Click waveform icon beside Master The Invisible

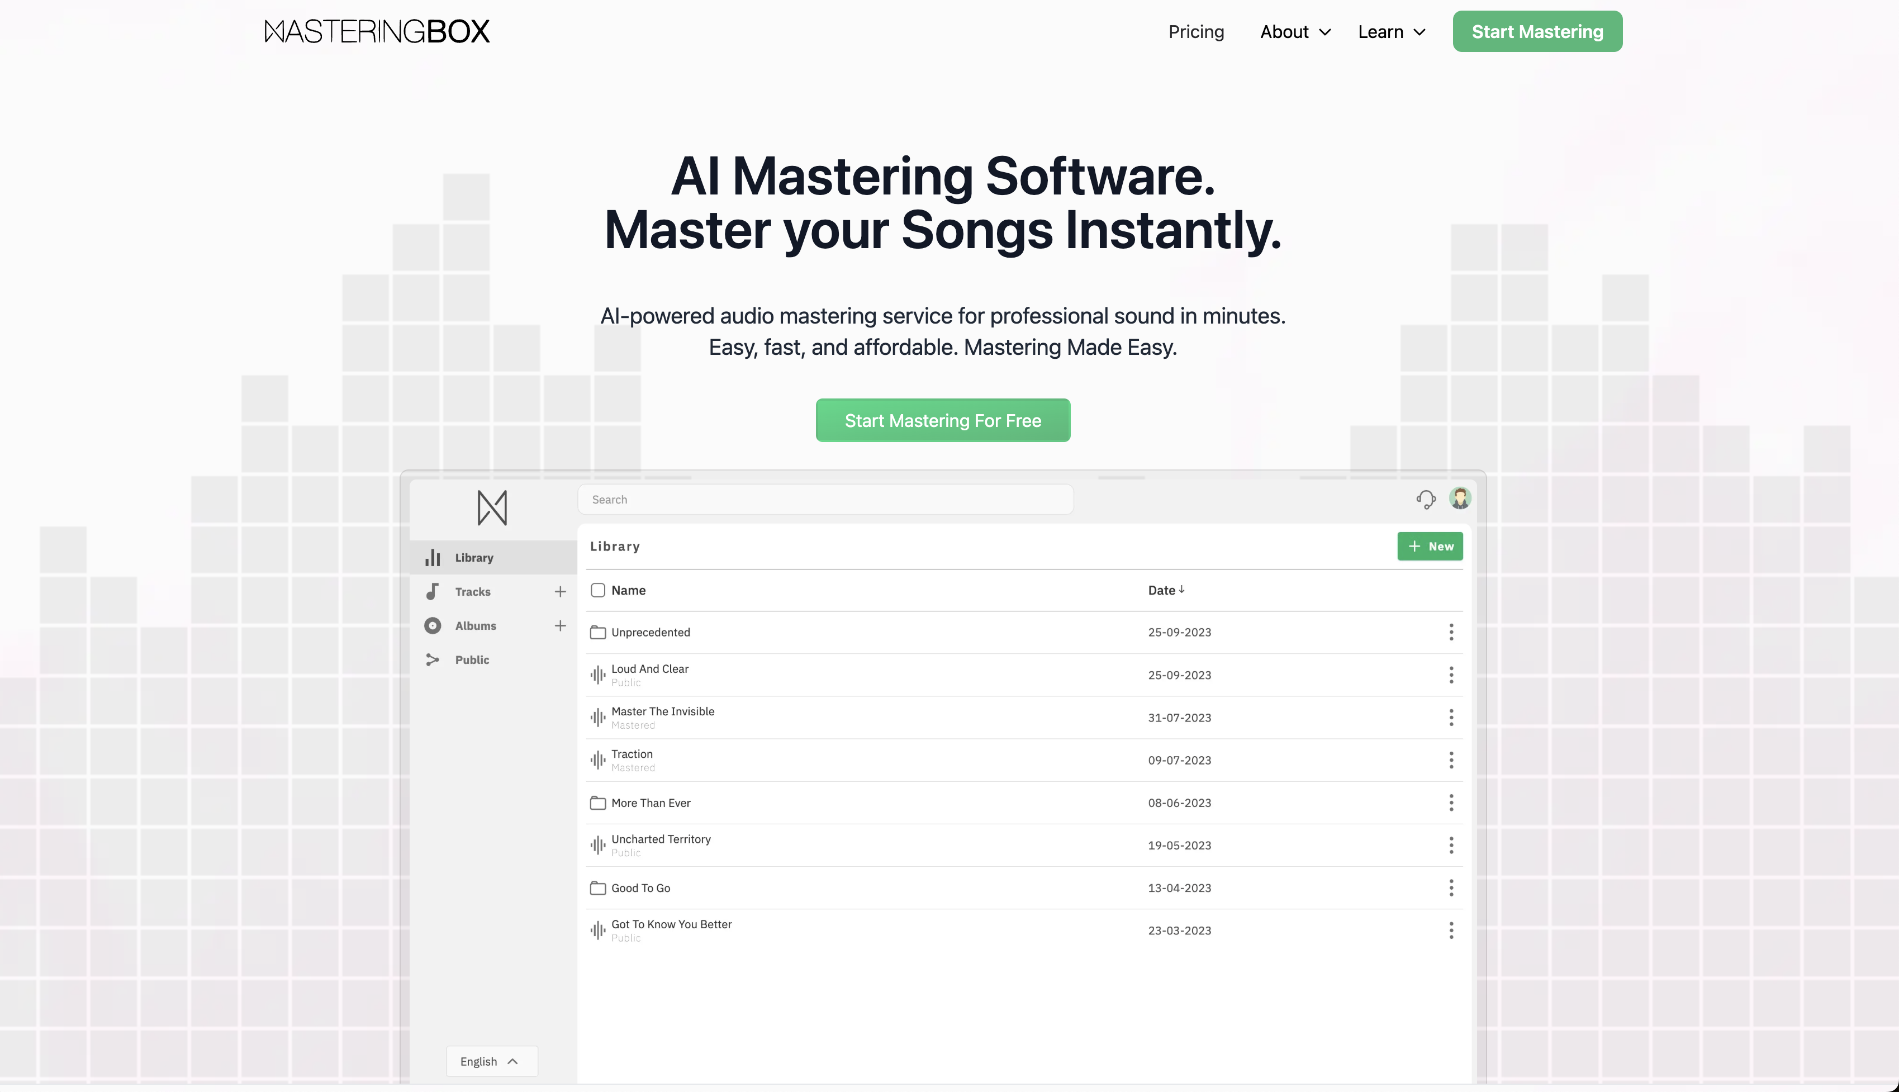tap(598, 718)
